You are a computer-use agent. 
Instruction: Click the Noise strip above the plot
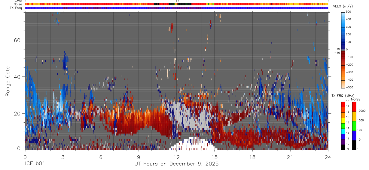177,4
